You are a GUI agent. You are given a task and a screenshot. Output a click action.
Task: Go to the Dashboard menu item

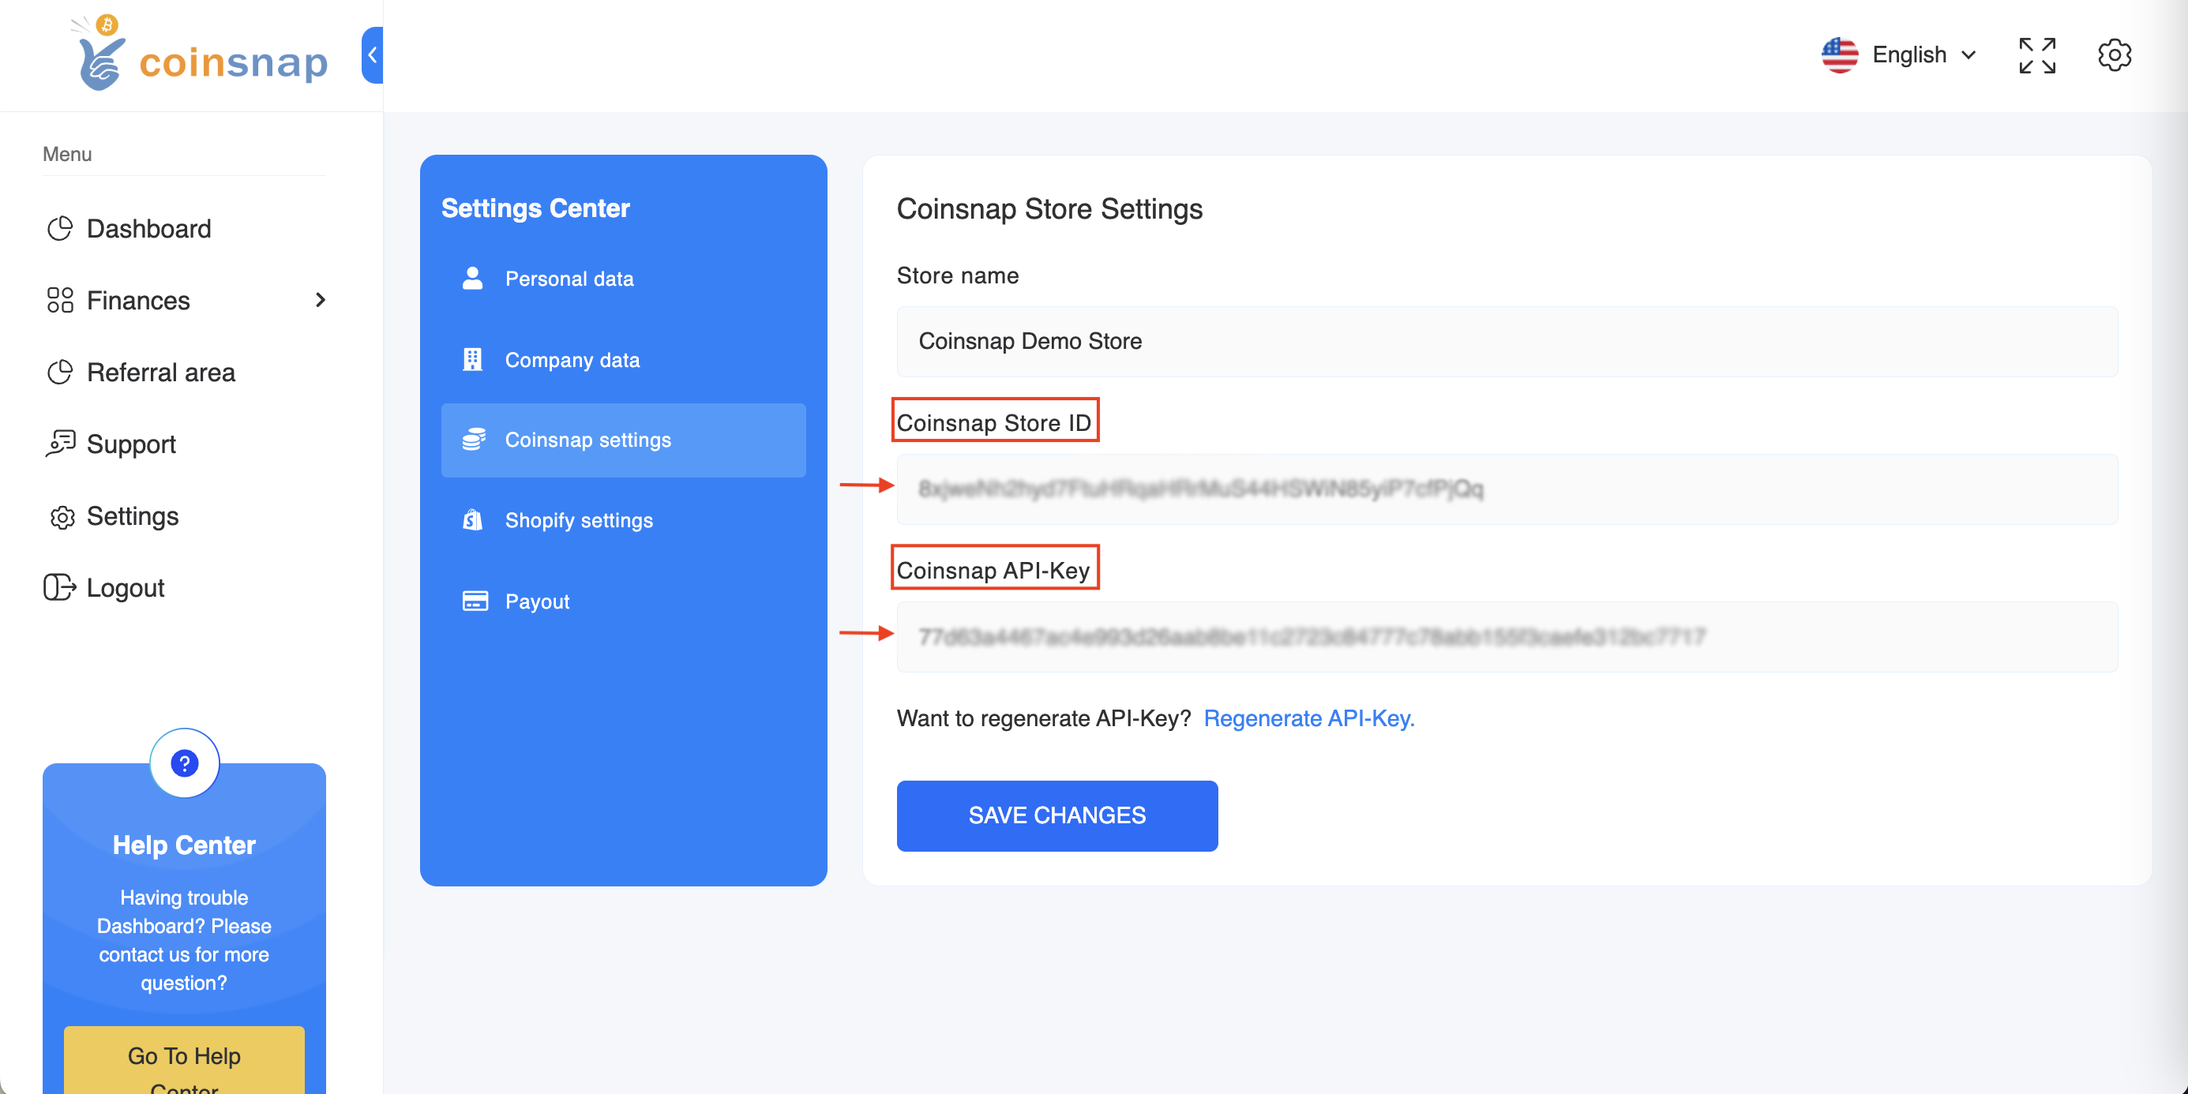(x=148, y=228)
